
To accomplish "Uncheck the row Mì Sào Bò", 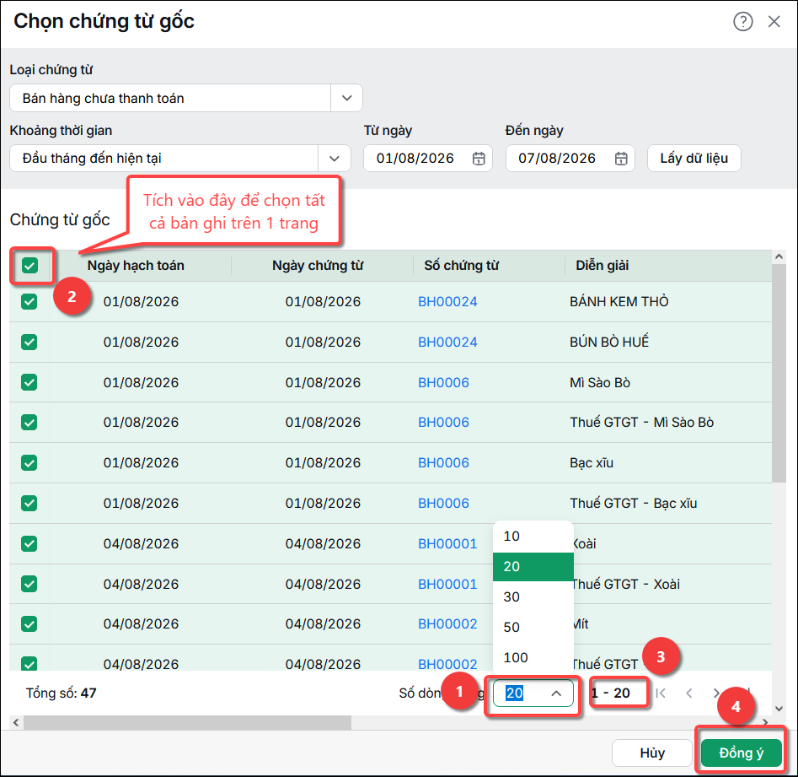I will point(29,382).
